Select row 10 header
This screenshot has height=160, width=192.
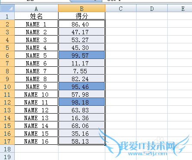(x=7, y=86)
